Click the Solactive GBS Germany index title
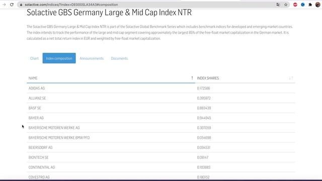322x181 pixels. coord(109,12)
